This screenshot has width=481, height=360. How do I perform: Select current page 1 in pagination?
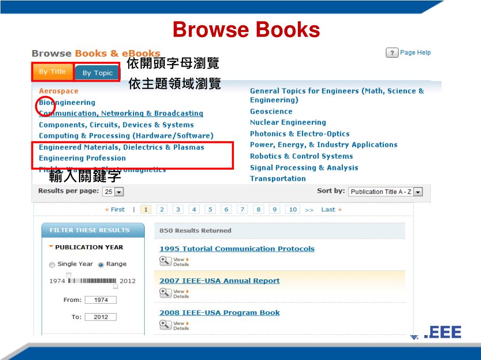[146, 210]
